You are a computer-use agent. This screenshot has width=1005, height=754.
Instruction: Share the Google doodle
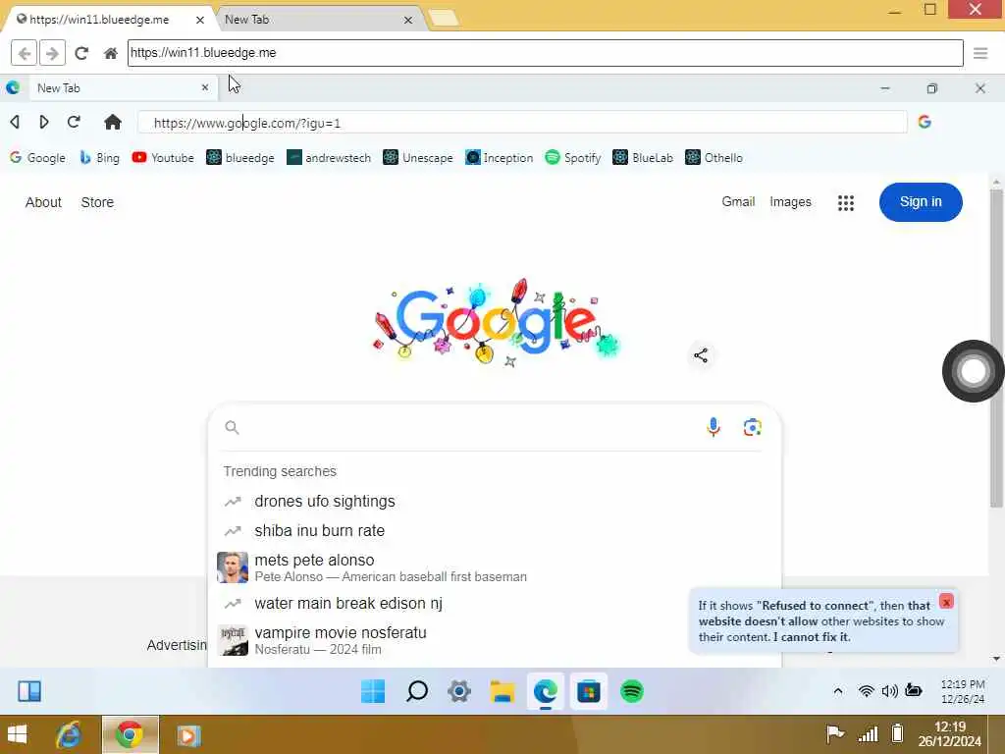(701, 355)
